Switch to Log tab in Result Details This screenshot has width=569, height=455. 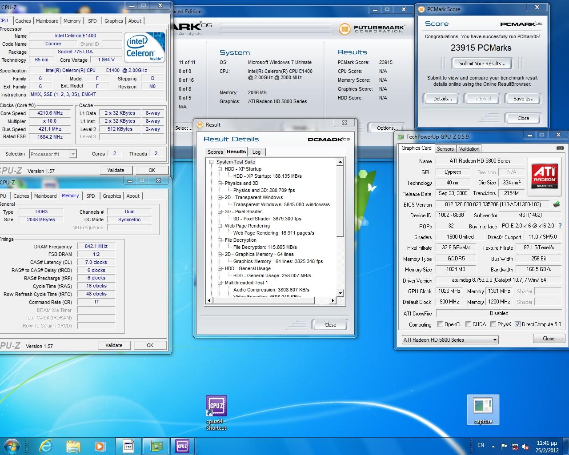click(256, 152)
